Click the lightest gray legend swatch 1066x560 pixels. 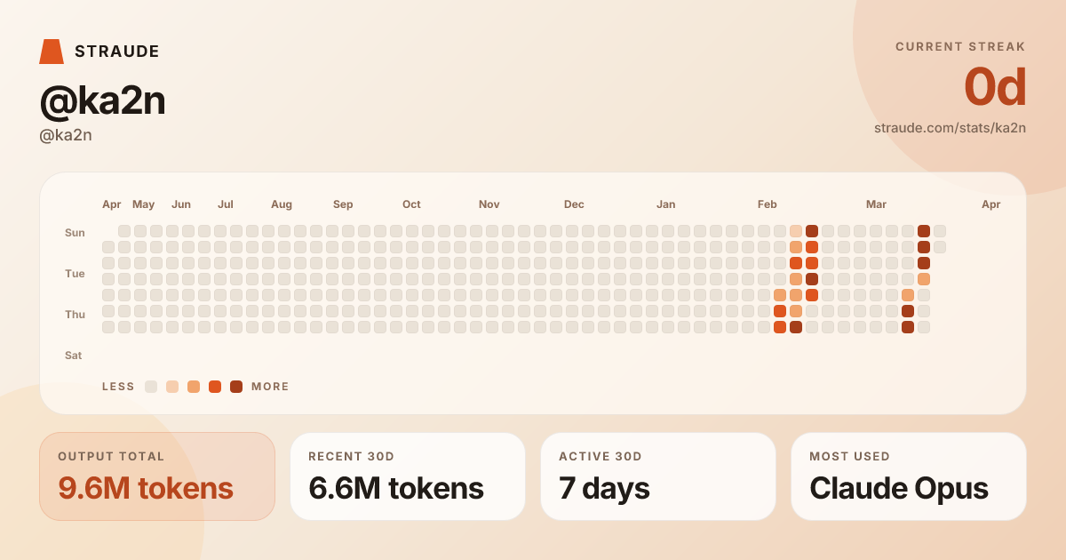point(151,387)
